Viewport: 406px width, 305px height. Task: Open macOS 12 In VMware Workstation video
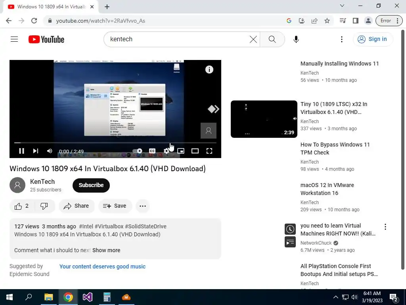click(x=327, y=189)
